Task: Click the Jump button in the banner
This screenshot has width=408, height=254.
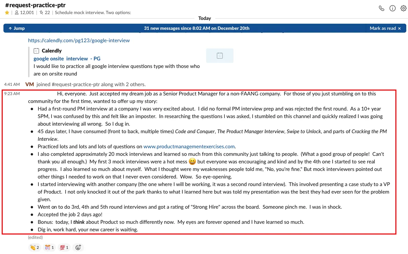Action: [x=16, y=28]
